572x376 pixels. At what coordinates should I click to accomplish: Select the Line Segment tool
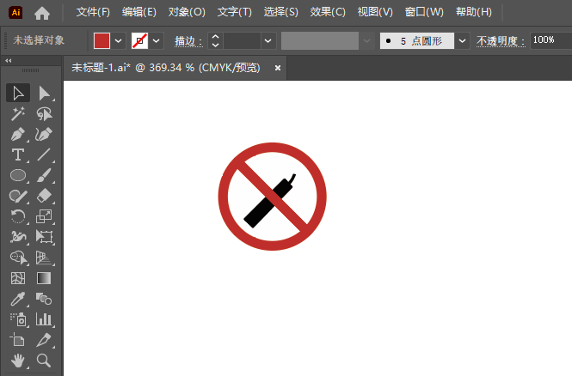[x=44, y=155]
